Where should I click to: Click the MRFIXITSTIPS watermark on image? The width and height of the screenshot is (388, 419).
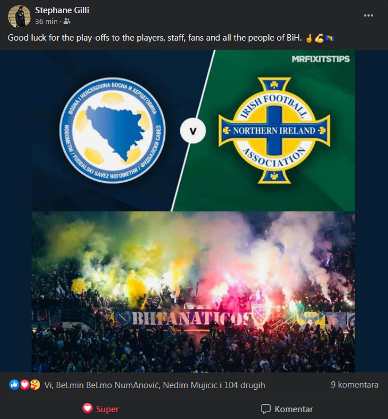tap(320, 59)
